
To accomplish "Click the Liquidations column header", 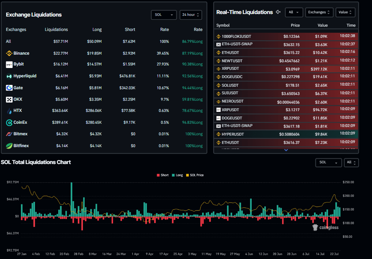I will 56,29.
